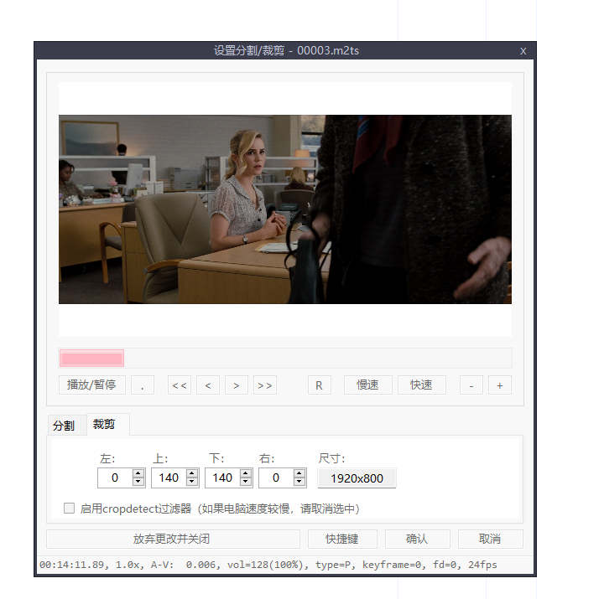Viewport: 604px width, 599px height.
Task: Click the 1920x800 size button
Action: [x=357, y=478]
